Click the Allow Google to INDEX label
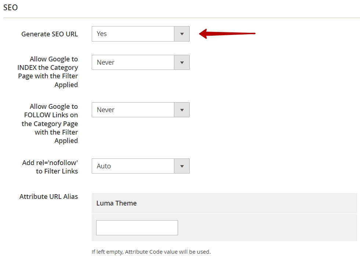The width and height of the screenshot is (360, 257). pos(48,72)
